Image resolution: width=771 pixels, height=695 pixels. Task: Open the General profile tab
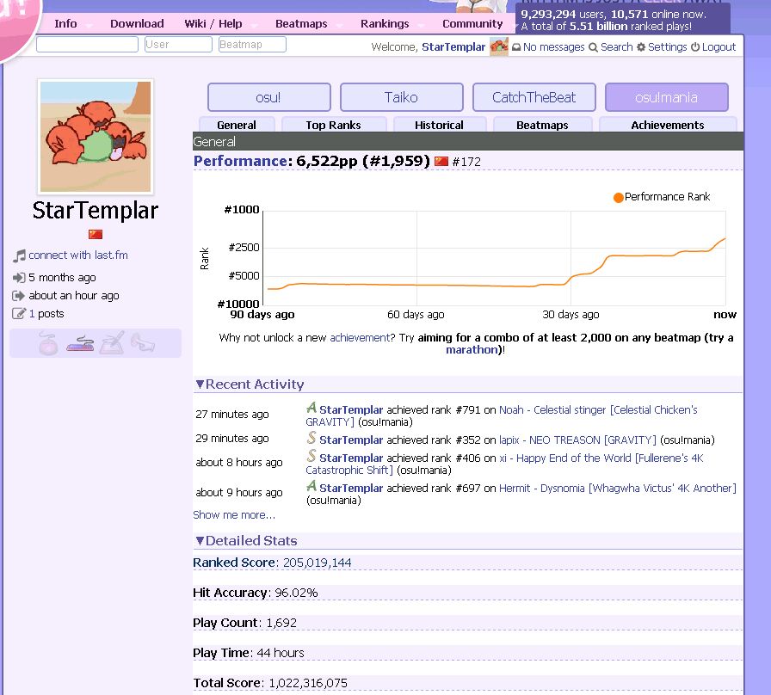[x=237, y=125]
